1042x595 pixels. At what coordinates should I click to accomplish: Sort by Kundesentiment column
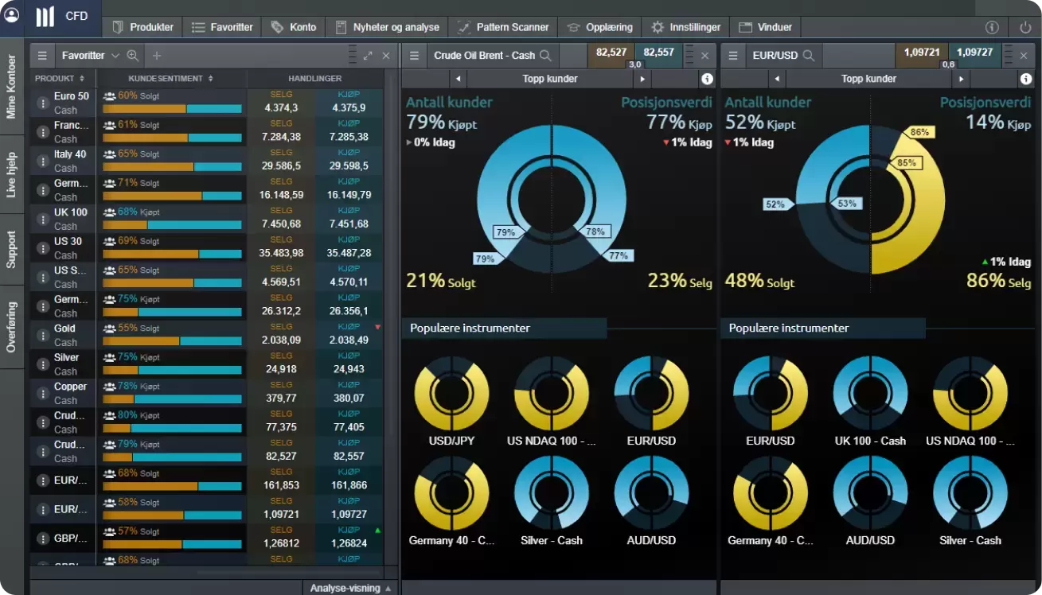click(x=170, y=79)
